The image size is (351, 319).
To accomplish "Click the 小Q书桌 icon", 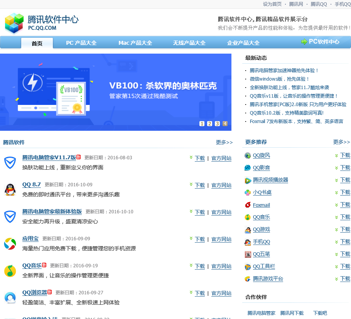I will point(248,192).
